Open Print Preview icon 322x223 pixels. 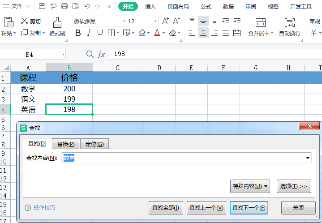pos(76,6)
